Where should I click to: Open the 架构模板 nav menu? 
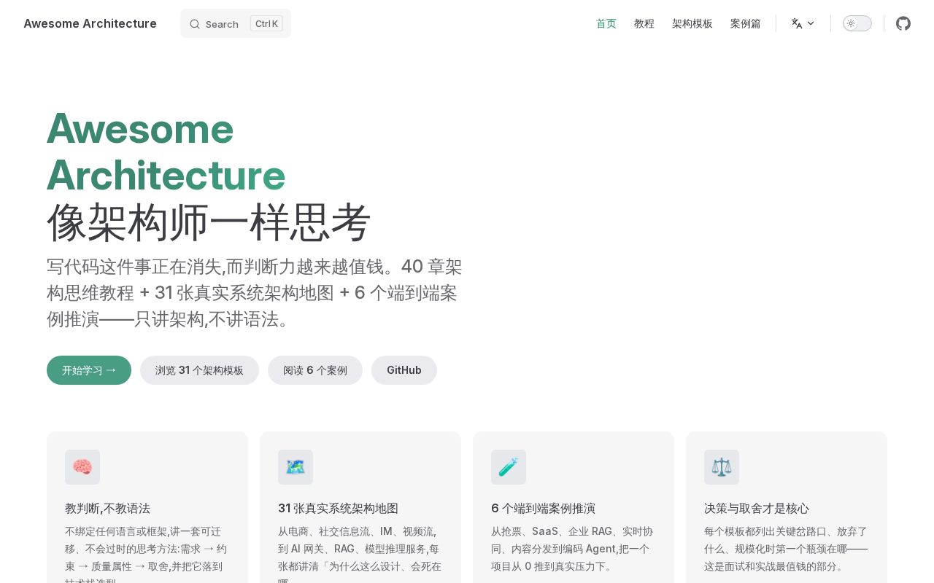tap(692, 23)
